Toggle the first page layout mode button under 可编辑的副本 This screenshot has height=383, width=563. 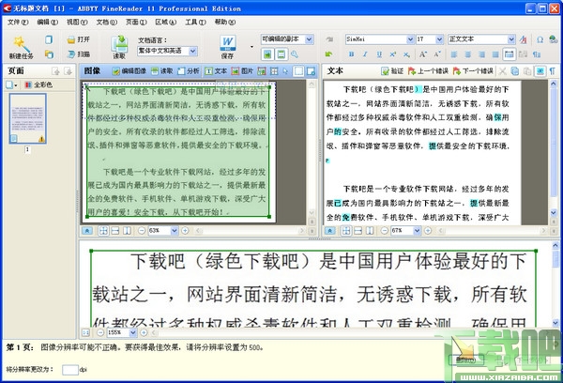pos(267,54)
